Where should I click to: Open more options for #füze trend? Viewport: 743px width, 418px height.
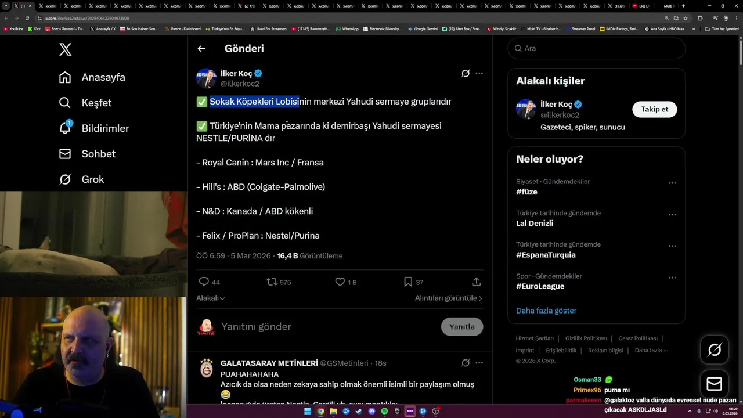point(672,183)
